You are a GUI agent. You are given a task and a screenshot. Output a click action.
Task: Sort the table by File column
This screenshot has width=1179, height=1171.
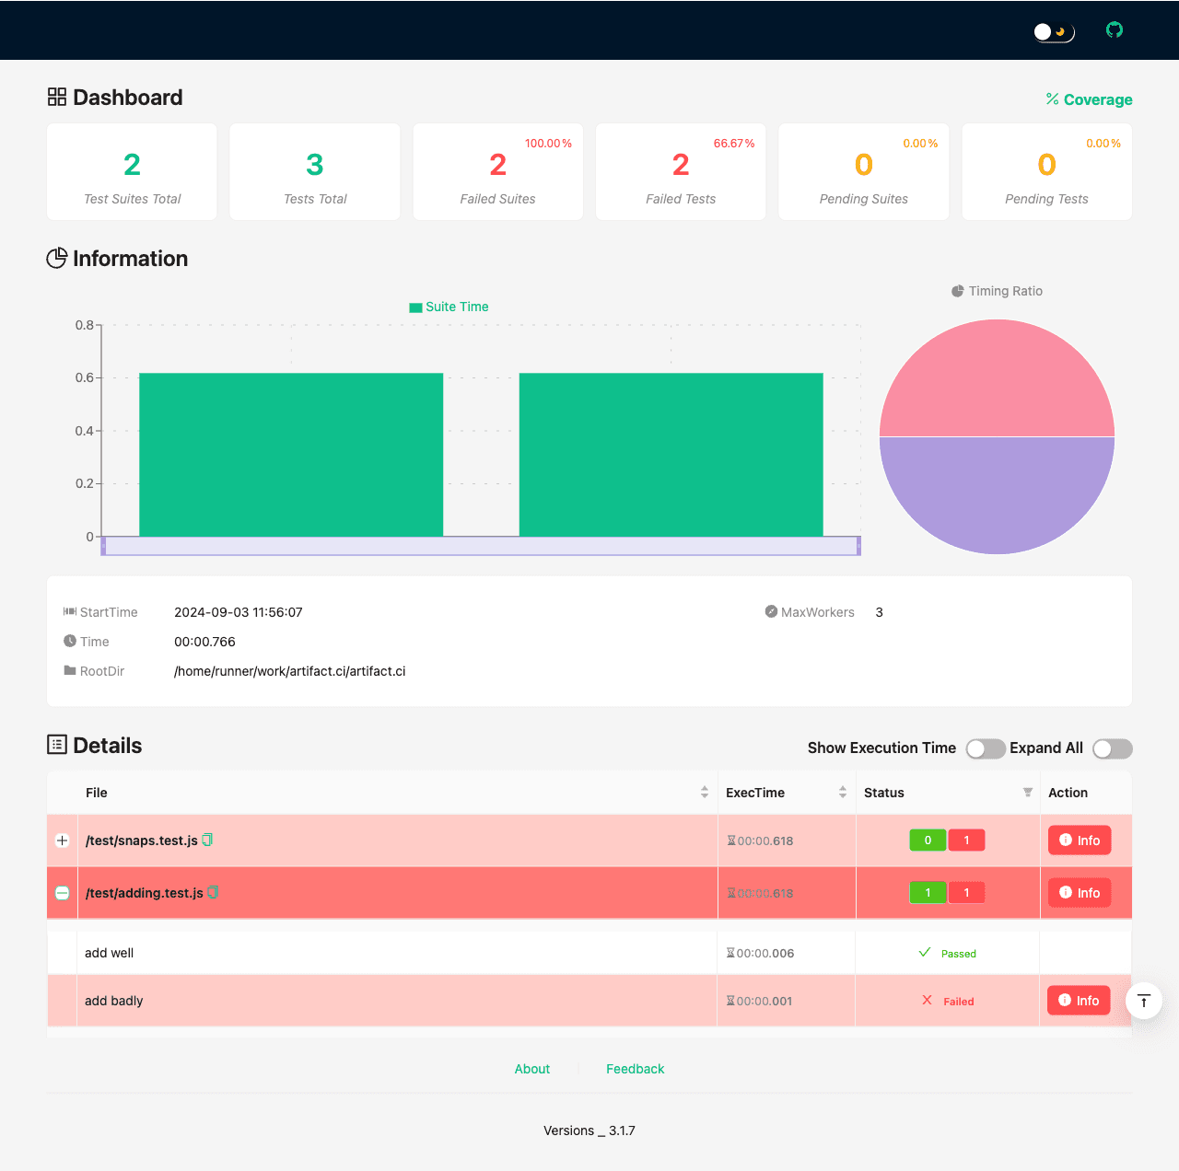tap(705, 793)
